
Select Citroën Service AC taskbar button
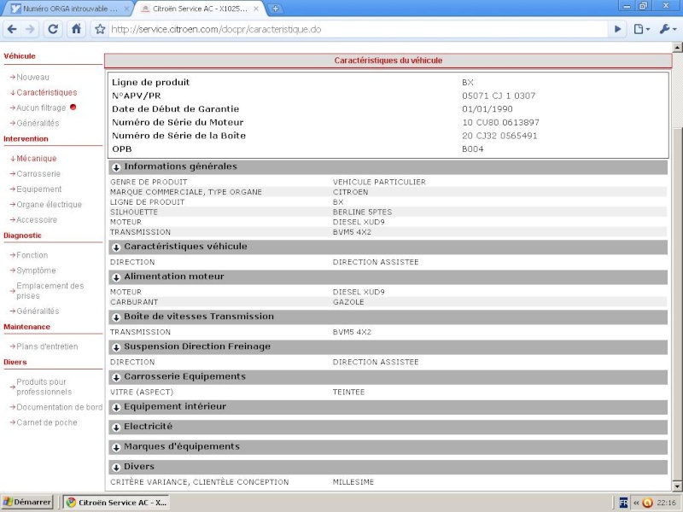tap(117, 502)
